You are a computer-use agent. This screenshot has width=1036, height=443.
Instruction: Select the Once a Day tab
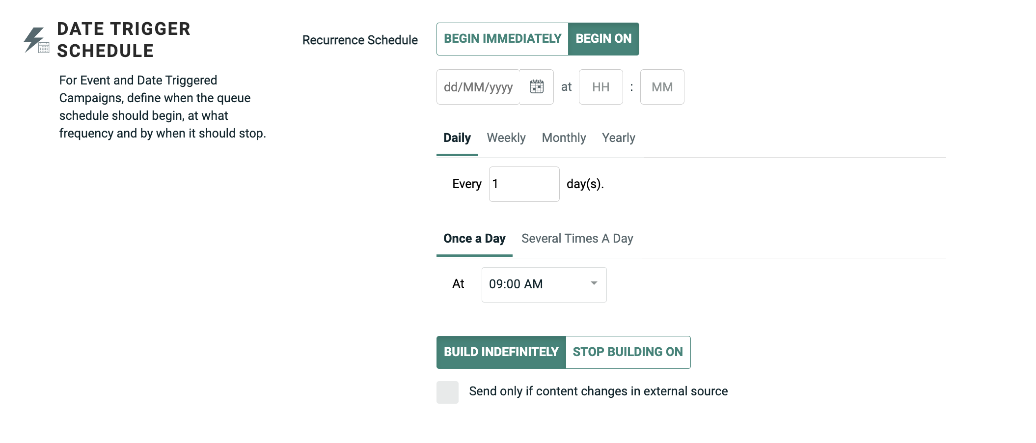click(474, 239)
